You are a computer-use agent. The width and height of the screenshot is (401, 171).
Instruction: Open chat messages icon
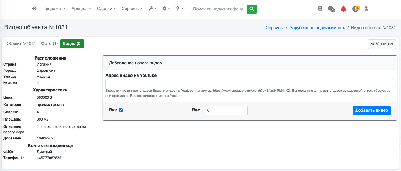(x=331, y=9)
